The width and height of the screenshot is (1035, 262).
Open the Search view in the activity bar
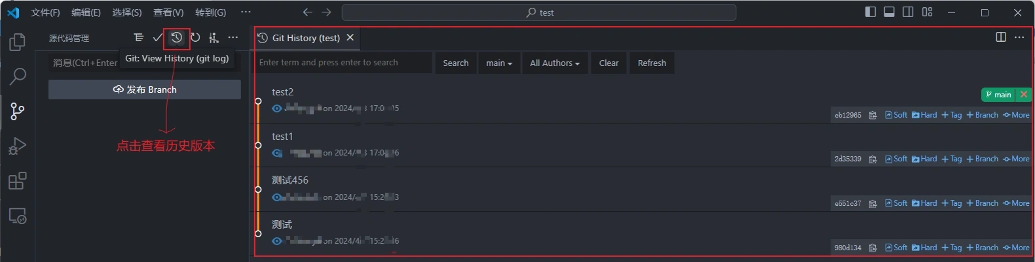pos(18,76)
